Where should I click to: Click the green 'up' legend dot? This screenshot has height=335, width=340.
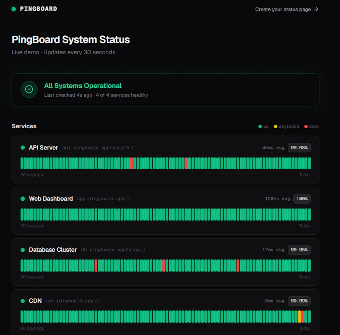pyautogui.click(x=260, y=127)
